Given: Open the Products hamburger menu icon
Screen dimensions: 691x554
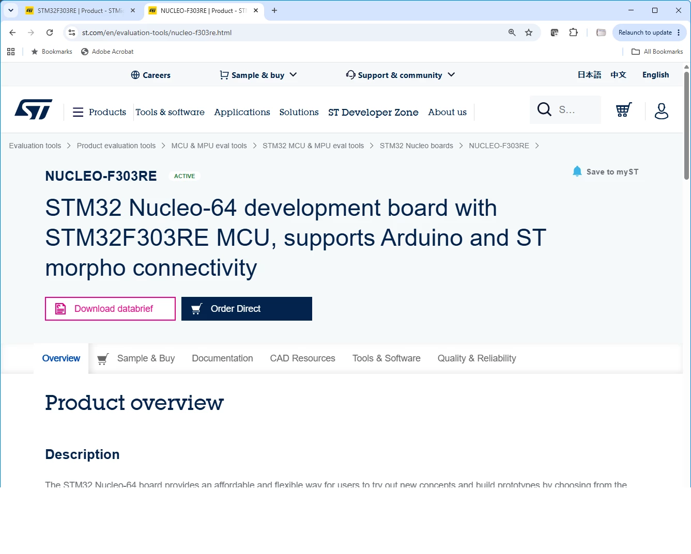Looking at the screenshot, I should (x=78, y=112).
